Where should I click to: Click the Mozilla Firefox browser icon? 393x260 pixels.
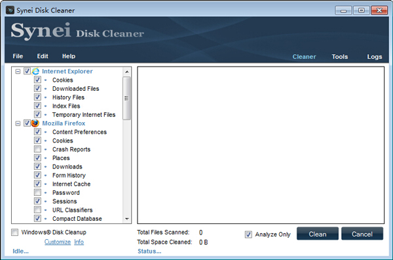coord(35,123)
